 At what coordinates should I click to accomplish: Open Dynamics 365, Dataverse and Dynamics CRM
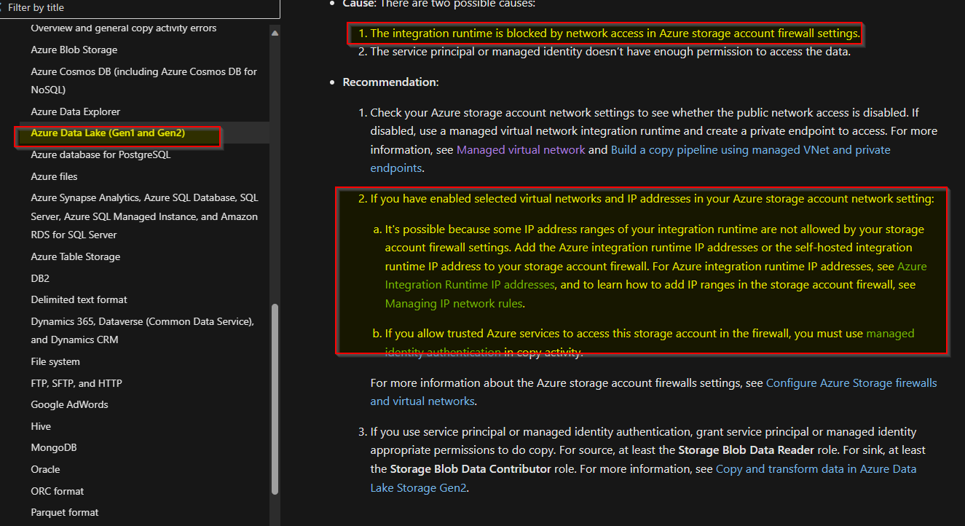[143, 331]
